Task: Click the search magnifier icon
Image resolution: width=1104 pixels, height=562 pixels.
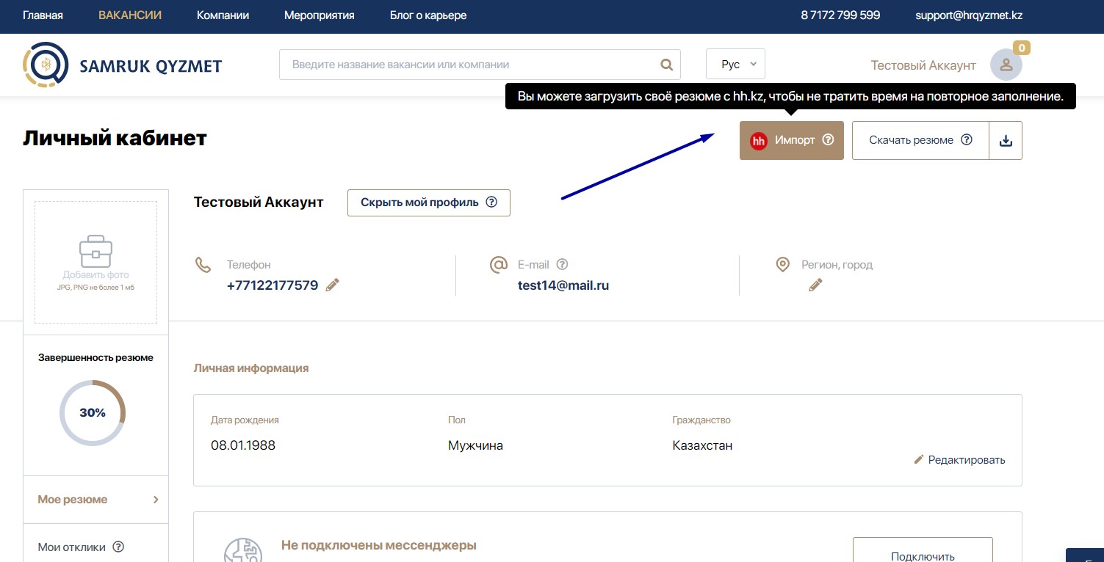Action: click(x=666, y=65)
